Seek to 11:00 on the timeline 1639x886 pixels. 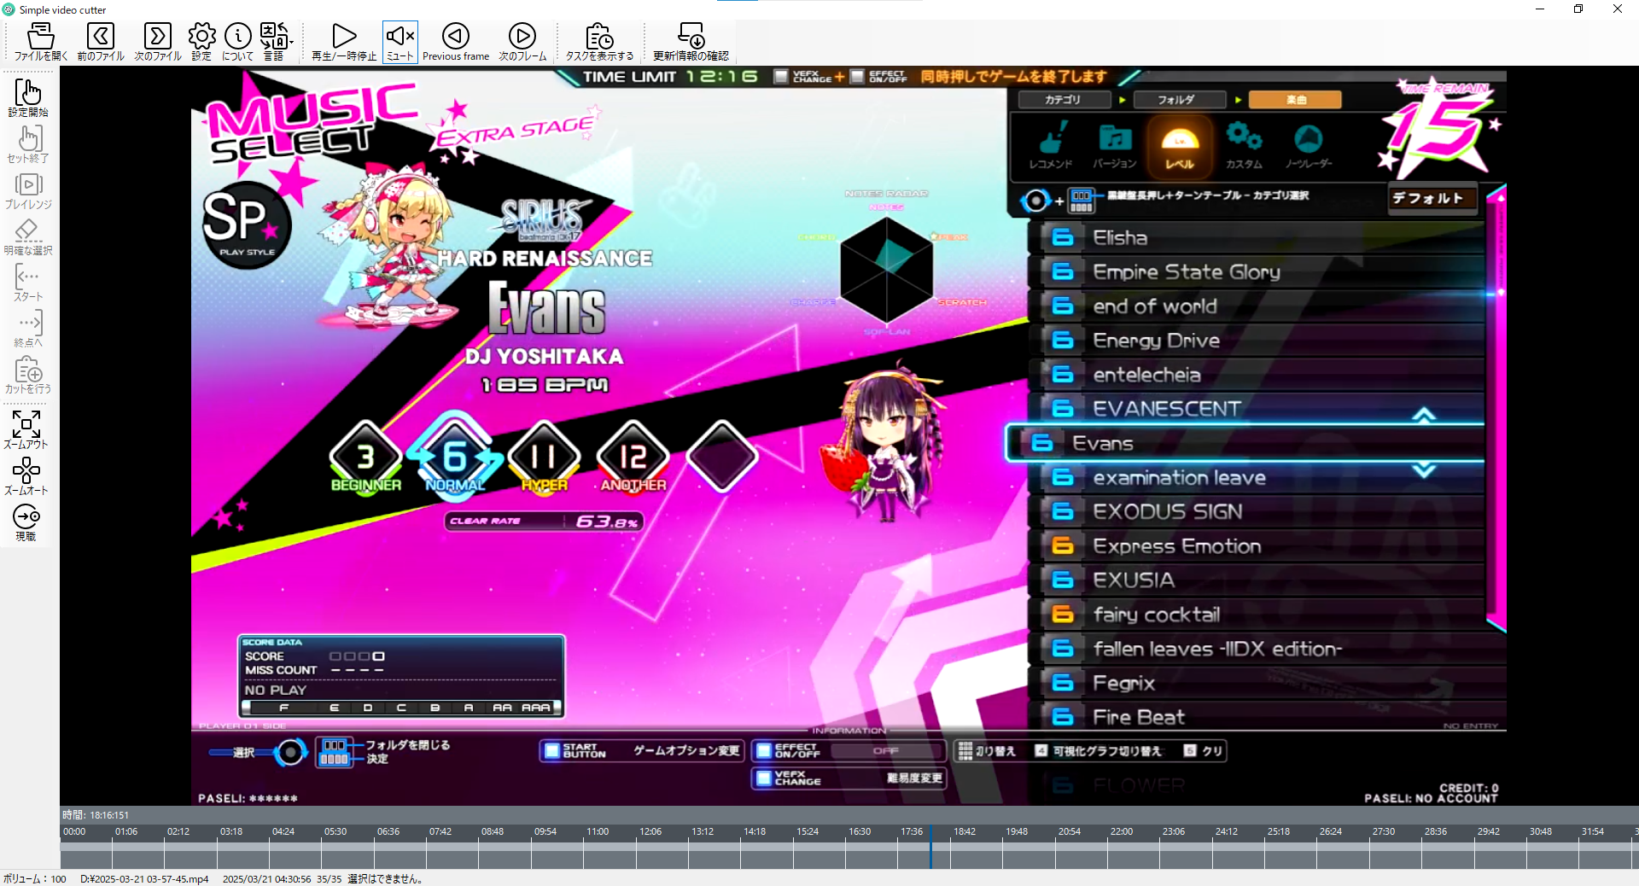click(x=598, y=831)
